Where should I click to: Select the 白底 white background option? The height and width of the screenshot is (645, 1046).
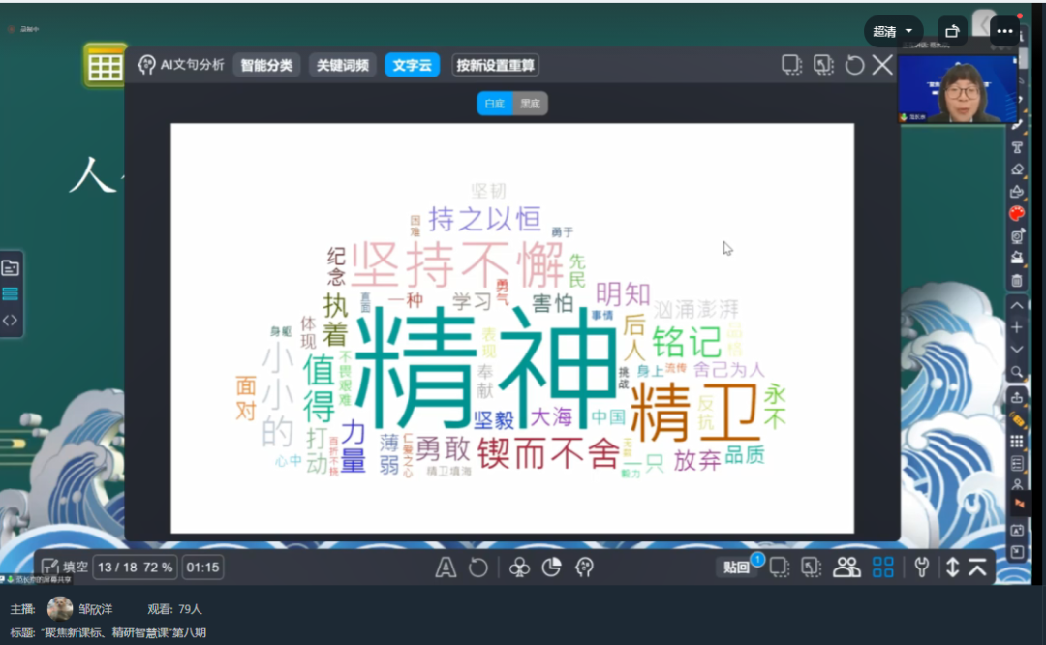[x=495, y=104]
